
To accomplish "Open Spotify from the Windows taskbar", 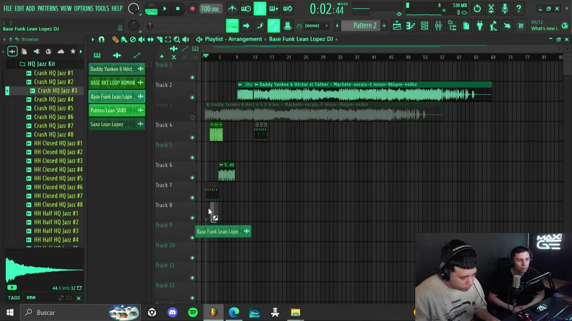I will pyautogui.click(x=193, y=313).
